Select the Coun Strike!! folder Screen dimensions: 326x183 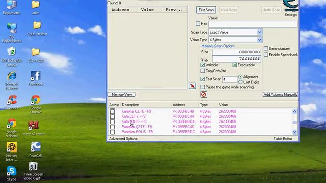point(37,28)
